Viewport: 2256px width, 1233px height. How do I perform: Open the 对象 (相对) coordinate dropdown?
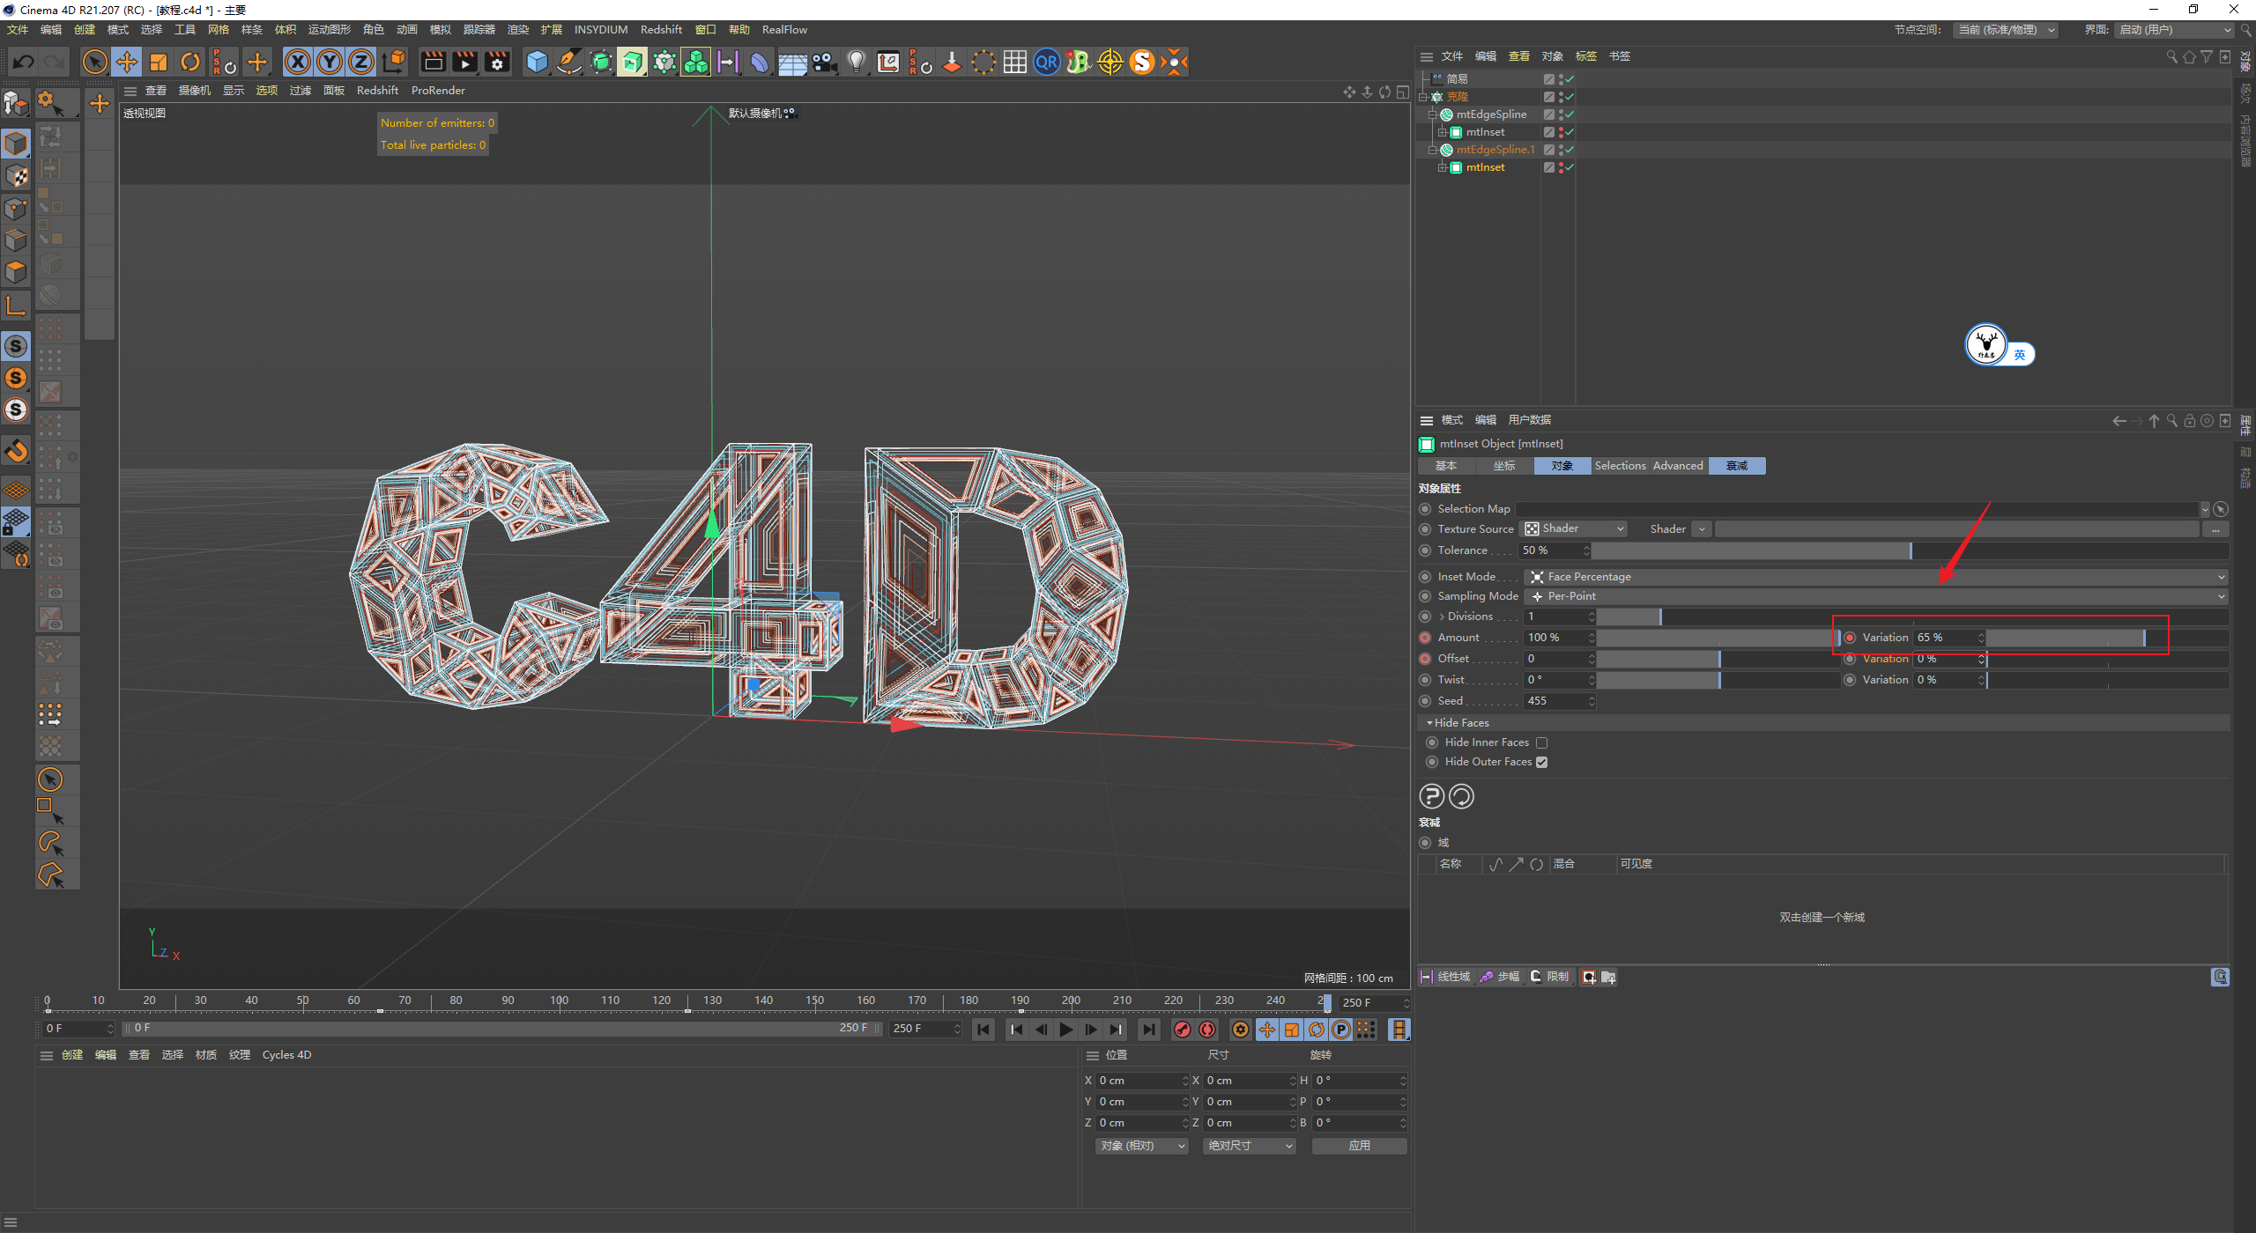coord(1141,1146)
